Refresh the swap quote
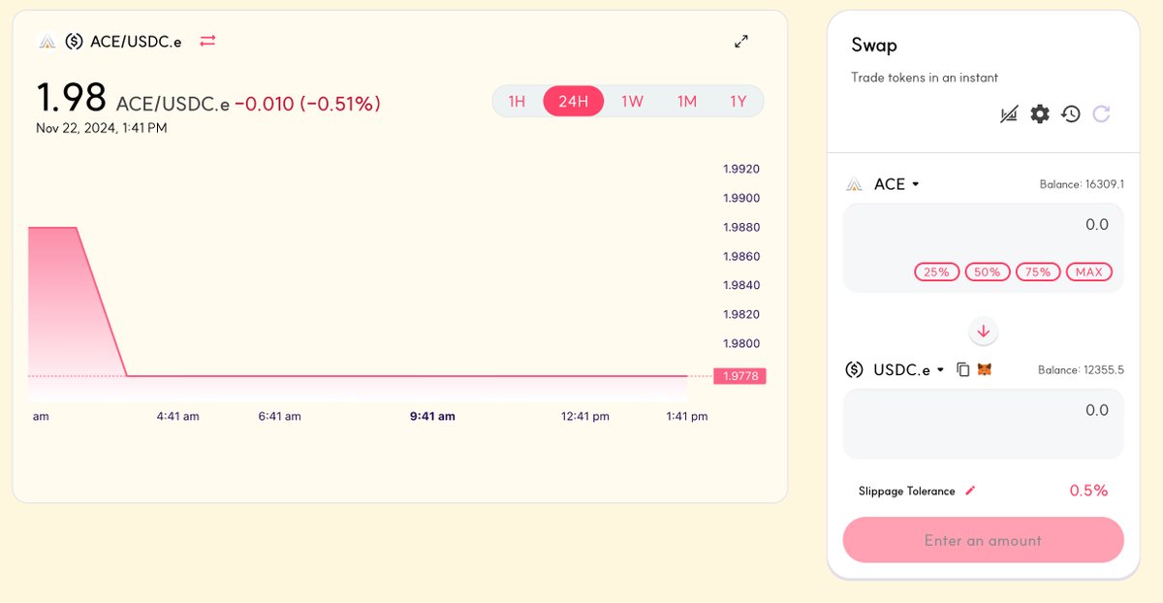The width and height of the screenshot is (1163, 603). pyautogui.click(x=1102, y=113)
